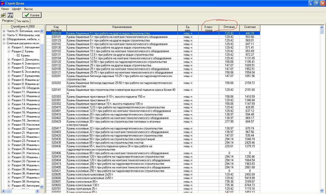The image size is (326, 194).
Task: Click the Оптовая column header
Action: point(229,28)
